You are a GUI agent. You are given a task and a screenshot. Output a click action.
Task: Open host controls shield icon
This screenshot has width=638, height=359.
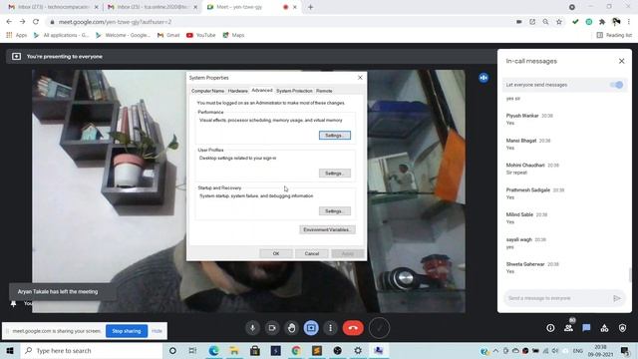click(622, 328)
